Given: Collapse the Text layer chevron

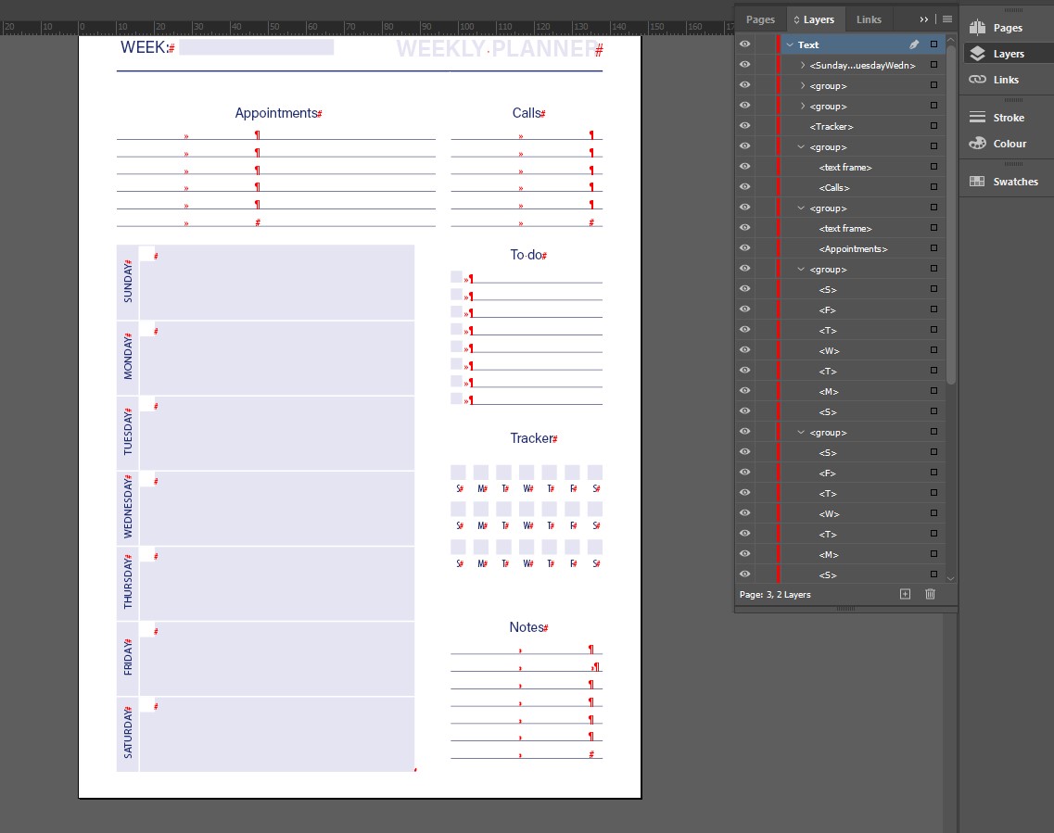Looking at the screenshot, I should coord(790,44).
